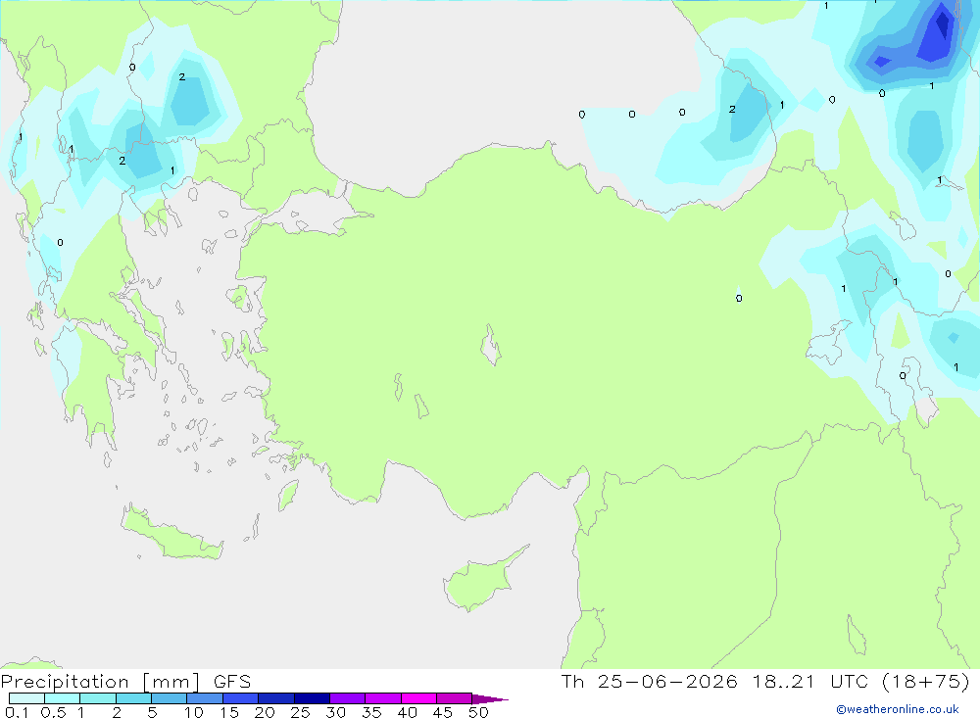The width and height of the screenshot is (980, 718).
Task: Click the "GFS" model label
Action: click(x=232, y=682)
